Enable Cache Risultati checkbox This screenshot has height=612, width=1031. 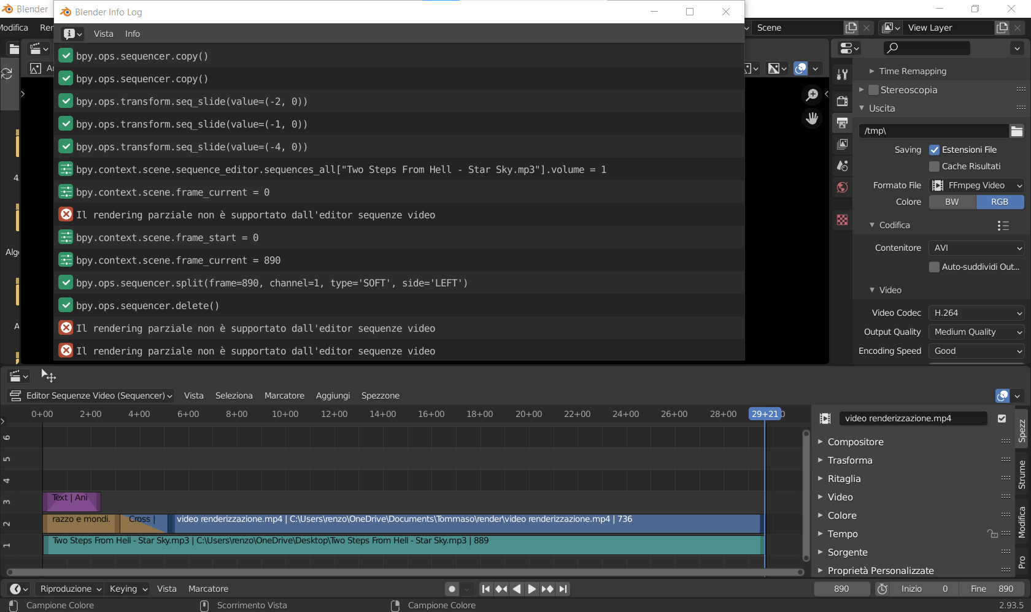tap(934, 166)
